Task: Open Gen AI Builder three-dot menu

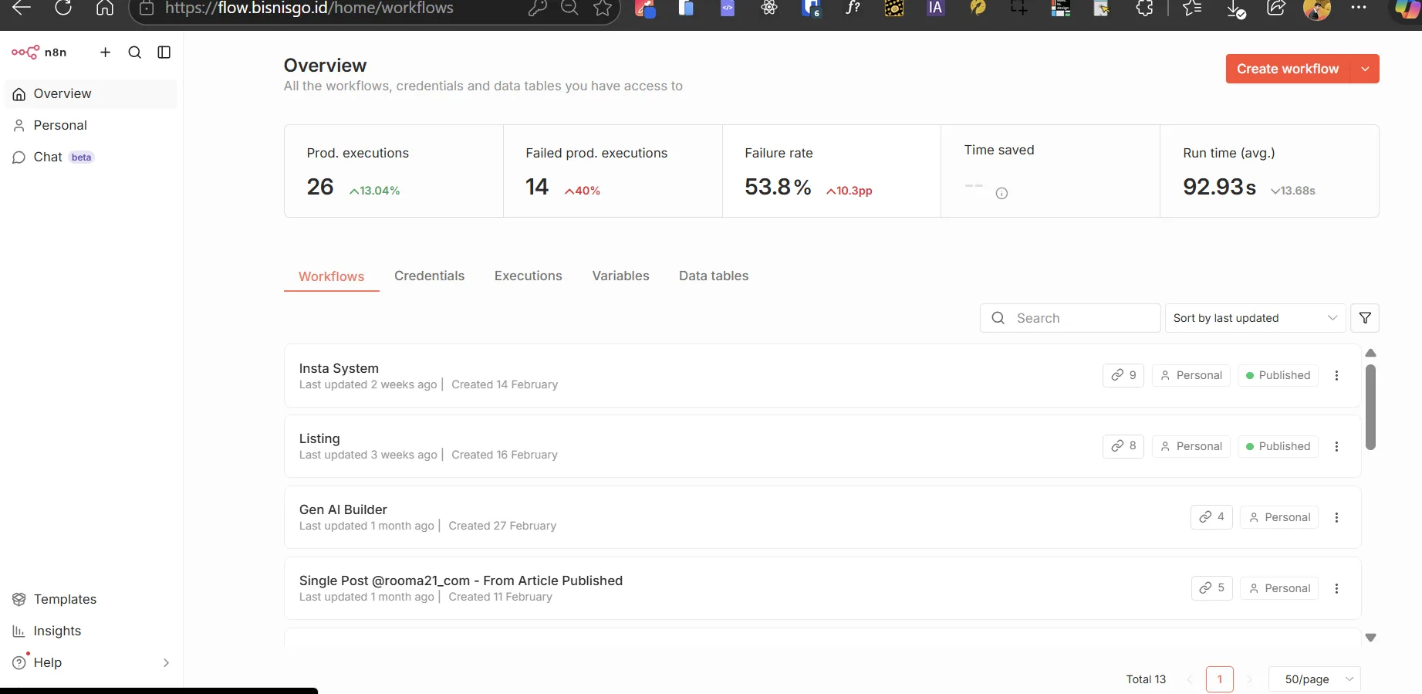Action: point(1337,517)
